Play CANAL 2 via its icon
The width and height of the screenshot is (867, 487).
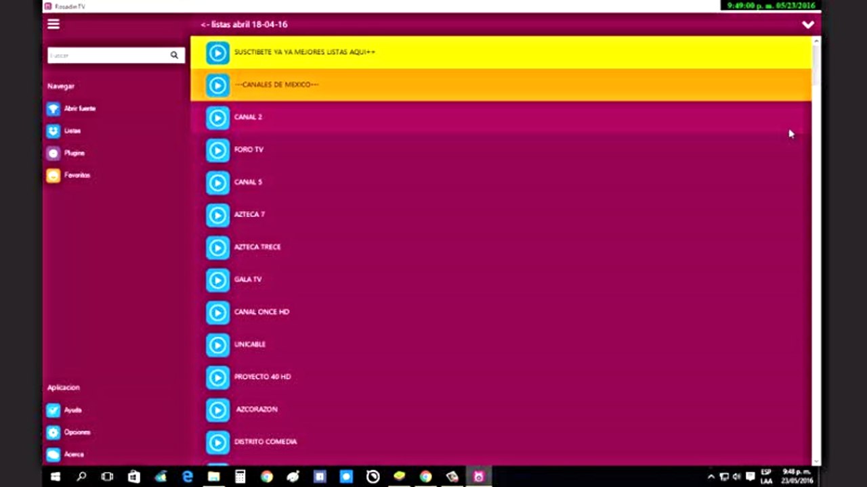(217, 118)
